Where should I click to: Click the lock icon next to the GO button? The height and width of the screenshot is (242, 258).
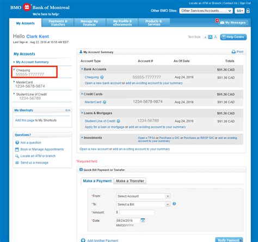pyautogui.click(x=248, y=11)
